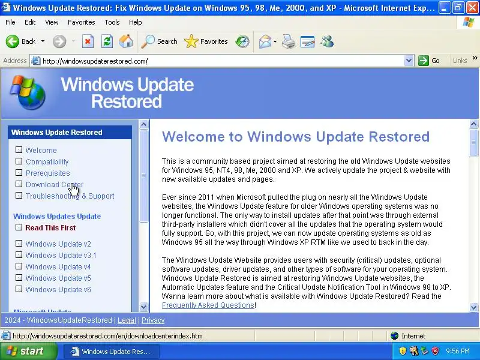Open the View menu
The height and width of the screenshot is (360, 480).
pos(52,22)
